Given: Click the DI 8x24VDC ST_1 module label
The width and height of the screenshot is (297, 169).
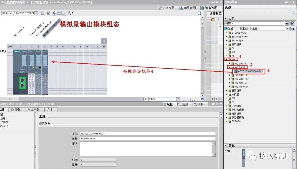Looking at the screenshot, I should 37,29.
